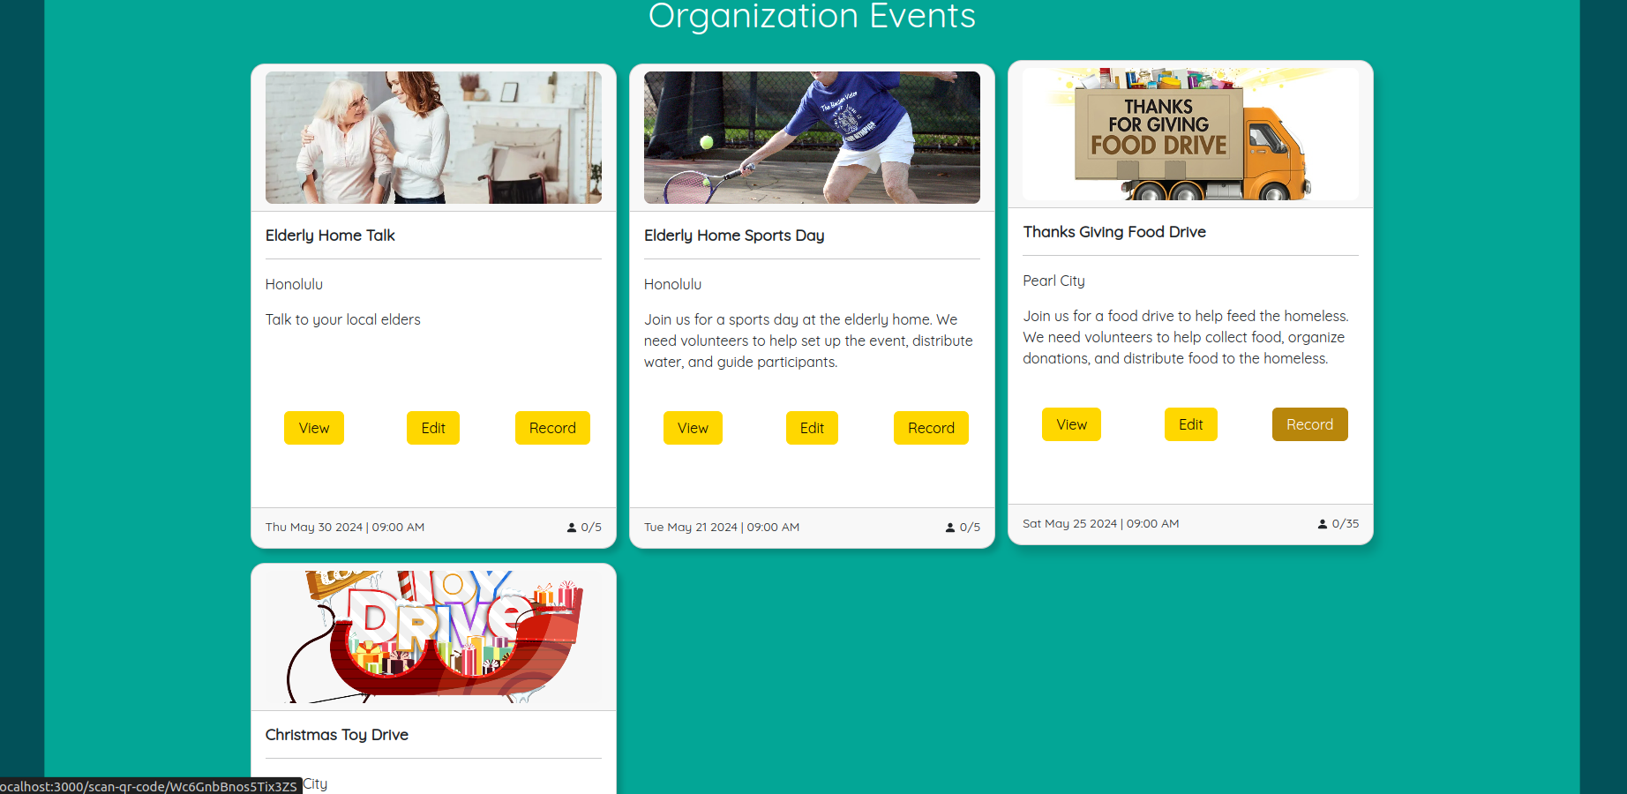Click the Elderly Home Talk photo
This screenshot has width=1627, height=794.
pyautogui.click(x=433, y=138)
